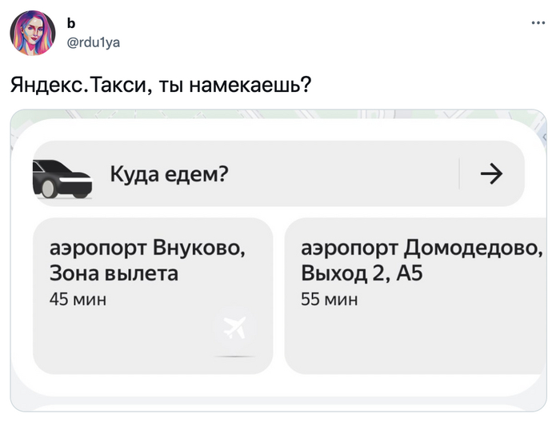Tap the black taxi car icon
Image resolution: width=560 pixels, height=422 pixels.
62,179
